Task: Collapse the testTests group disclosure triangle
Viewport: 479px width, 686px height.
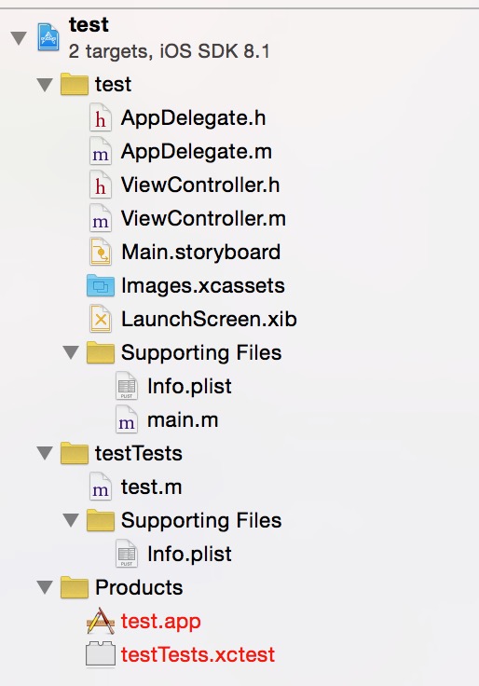Action: click(x=45, y=453)
